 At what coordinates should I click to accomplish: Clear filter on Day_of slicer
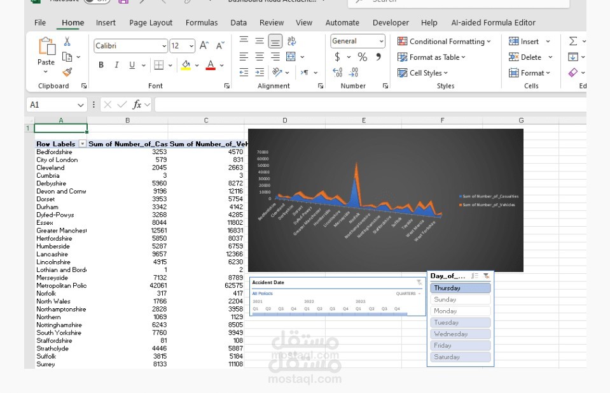[x=487, y=276]
